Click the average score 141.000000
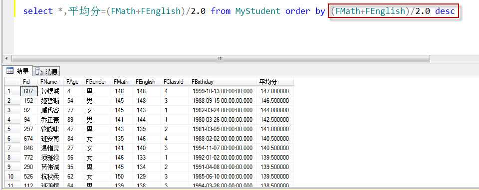 click(x=275, y=129)
